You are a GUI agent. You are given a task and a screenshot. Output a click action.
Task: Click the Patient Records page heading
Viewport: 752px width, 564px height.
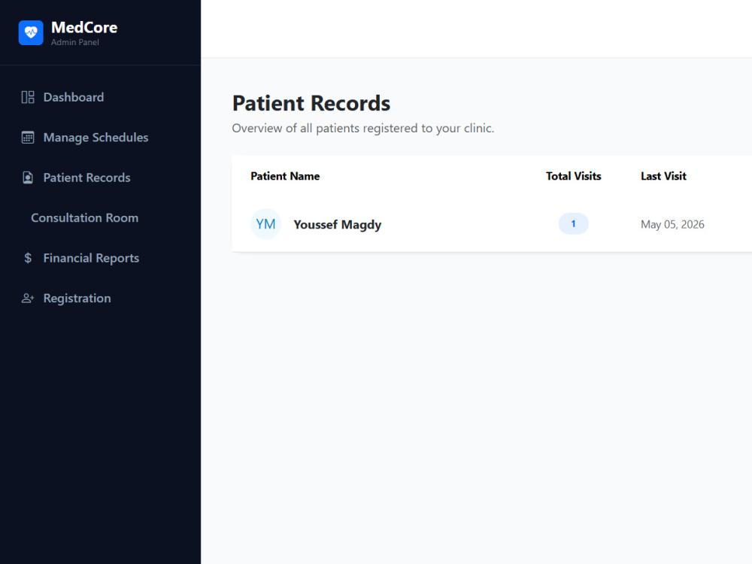(311, 103)
